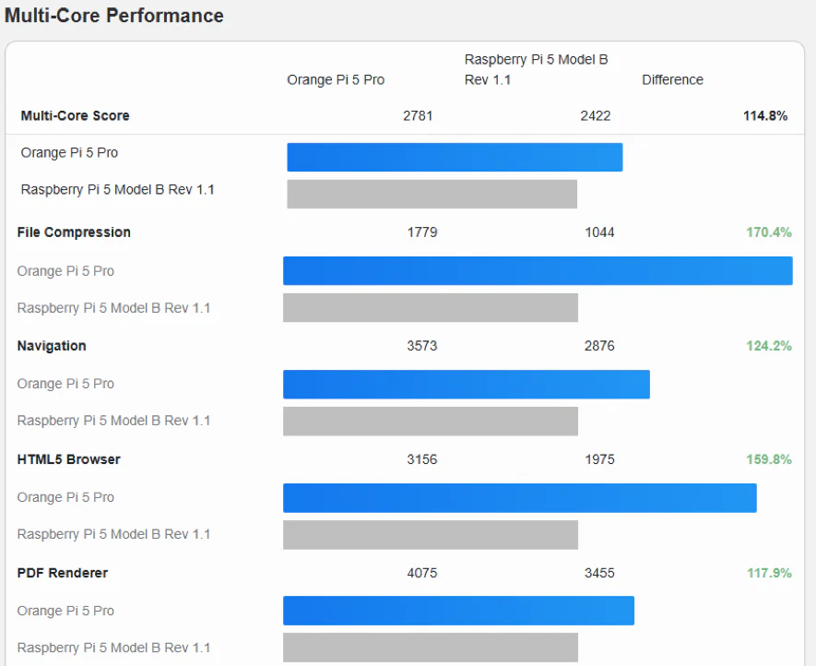Click the Multi-Core Score row label
816x666 pixels.
pos(75,115)
